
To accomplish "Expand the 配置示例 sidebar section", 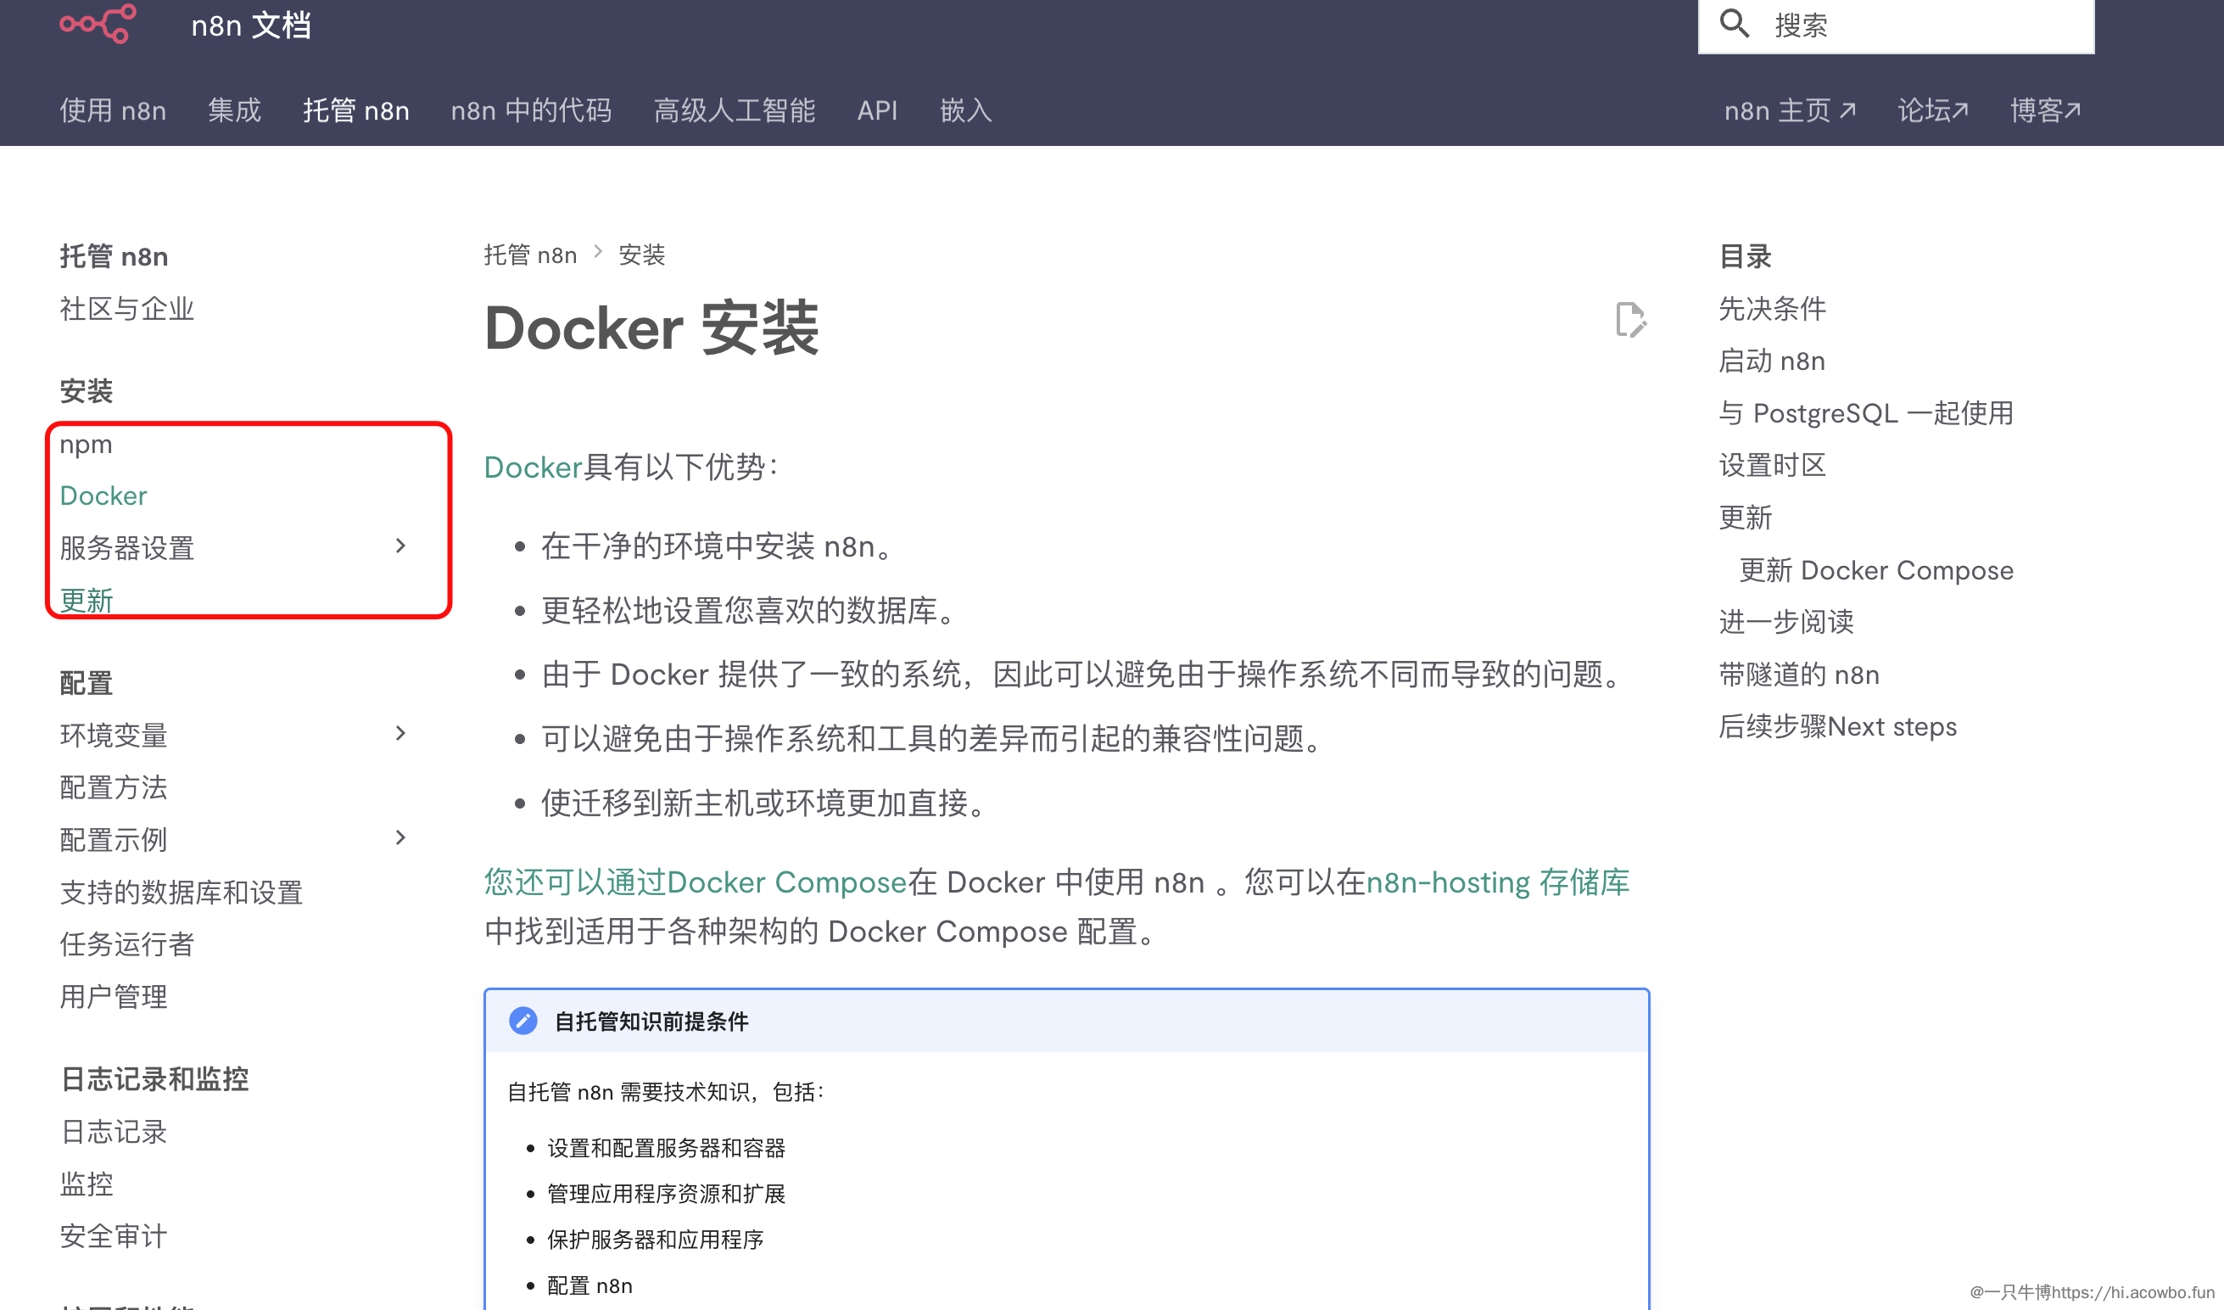I will click(x=400, y=837).
